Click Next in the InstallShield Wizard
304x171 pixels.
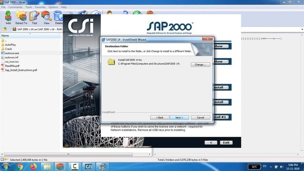tap(179, 117)
